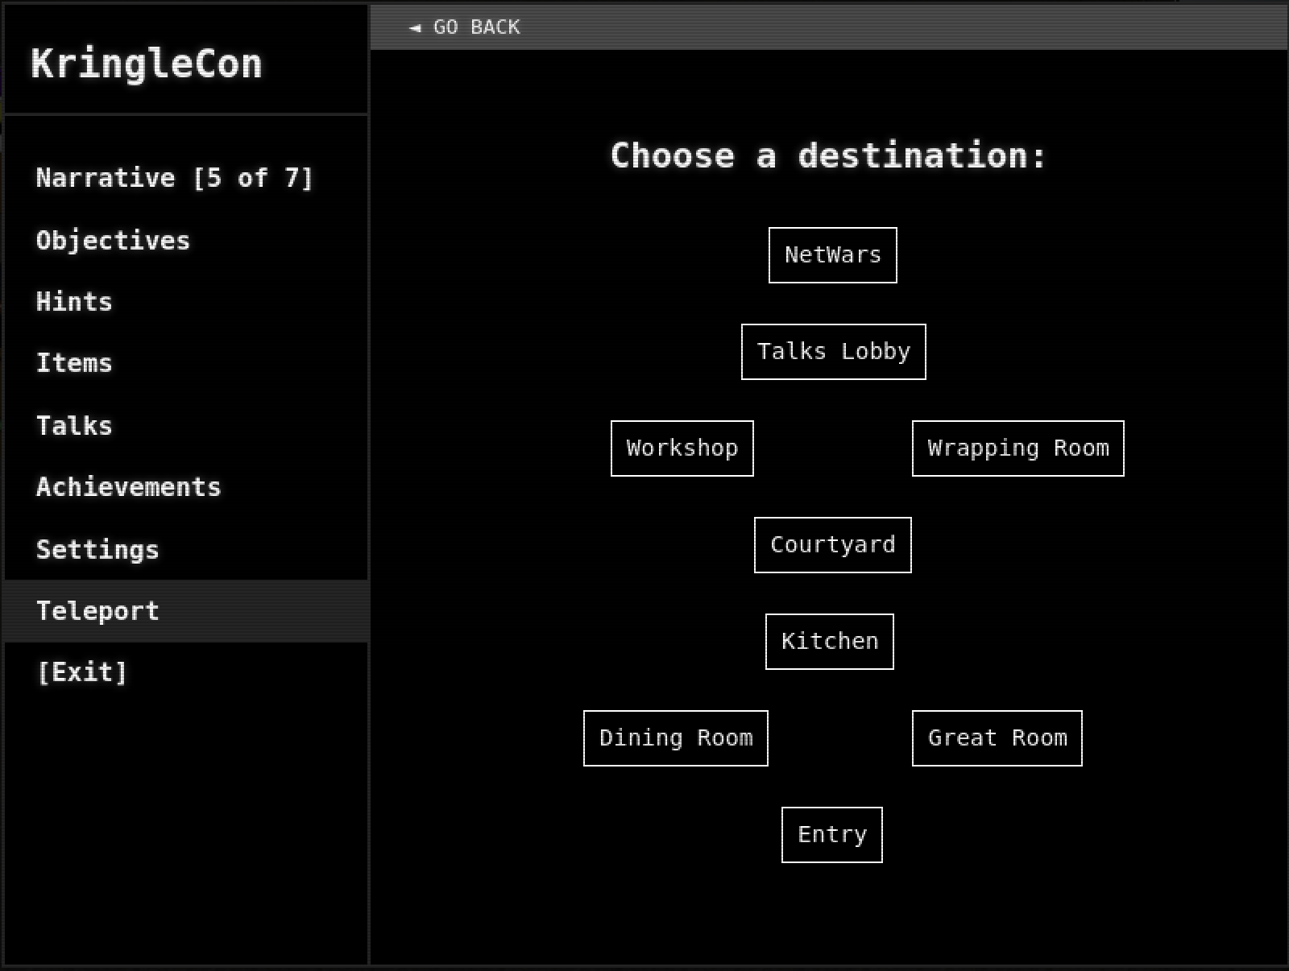Teleport to NetWars
Viewport: 1289px width, 971px height.
click(832, 255)
